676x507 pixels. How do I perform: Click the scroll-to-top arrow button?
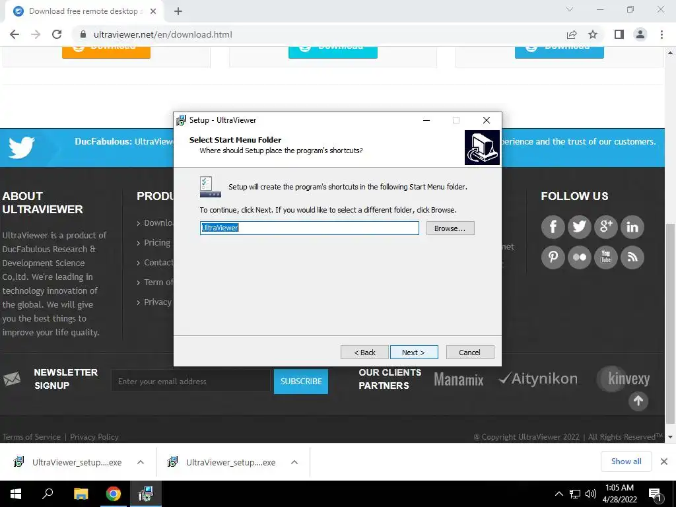638,401
